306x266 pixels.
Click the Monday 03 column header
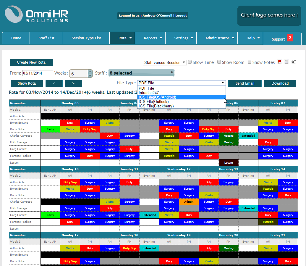[70, 103]
